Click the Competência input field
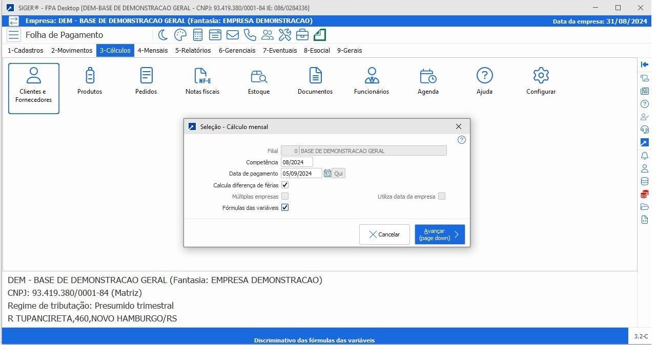Viewport: 657px width, 345px height. pos(297,162)
